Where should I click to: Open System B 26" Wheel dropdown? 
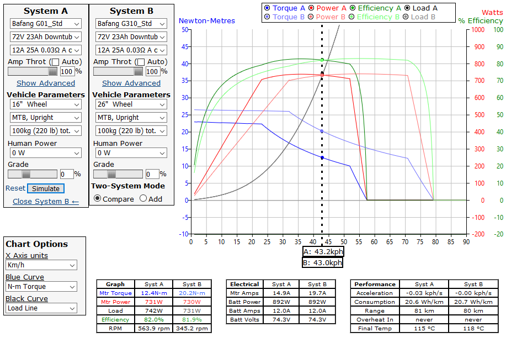(x=131, y=104)
